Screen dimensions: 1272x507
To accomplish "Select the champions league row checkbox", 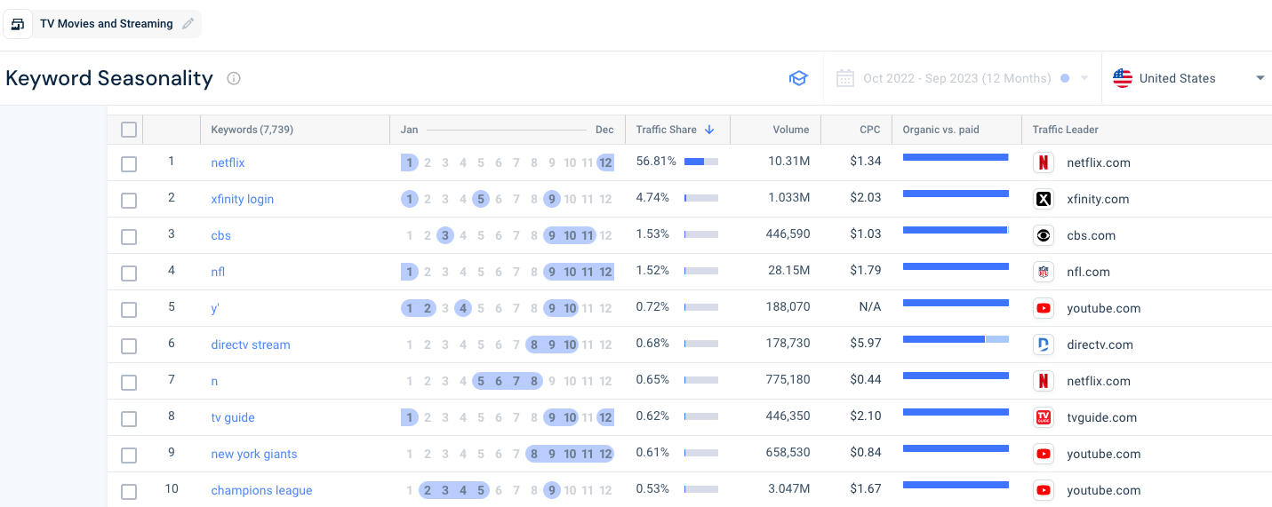I will point(129,492).
